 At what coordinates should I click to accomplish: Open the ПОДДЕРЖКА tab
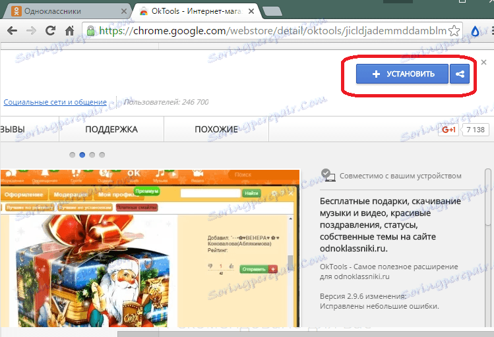(x=111, y=129)
